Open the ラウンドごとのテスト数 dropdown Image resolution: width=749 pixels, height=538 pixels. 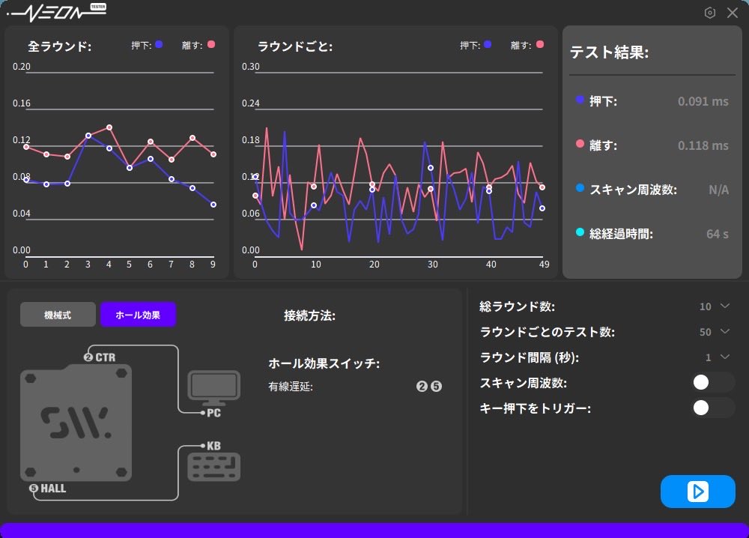coord(722,332)
